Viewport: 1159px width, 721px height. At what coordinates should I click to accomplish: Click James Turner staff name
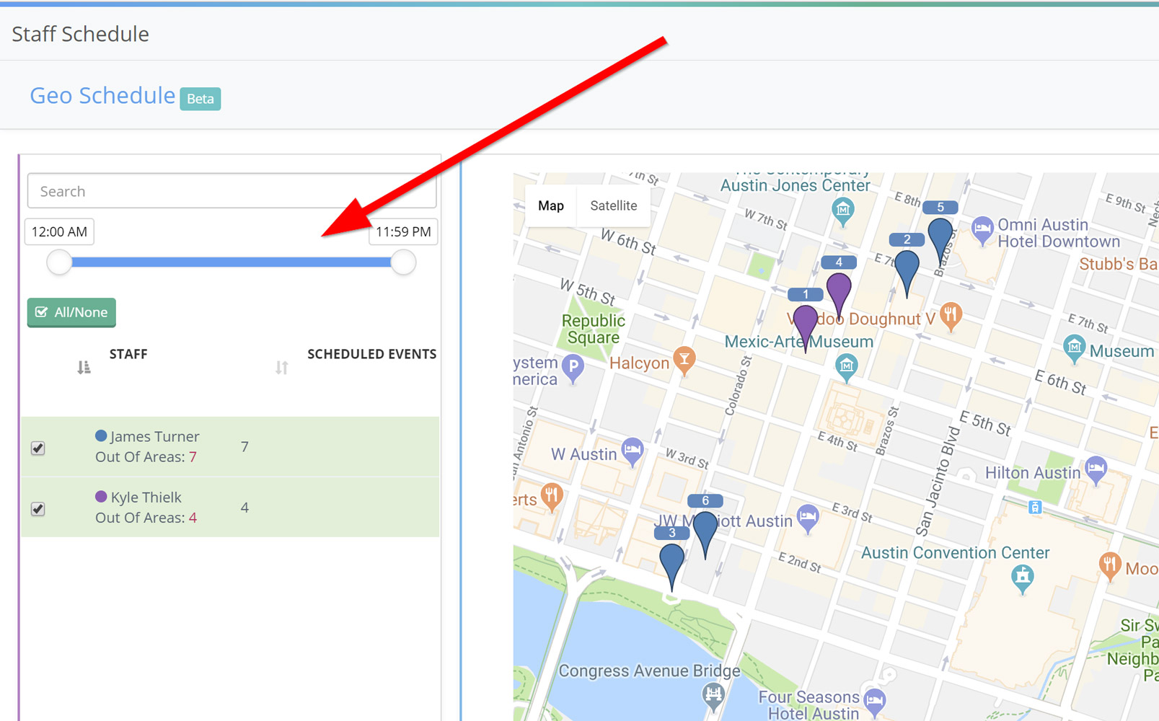(154, 436)
